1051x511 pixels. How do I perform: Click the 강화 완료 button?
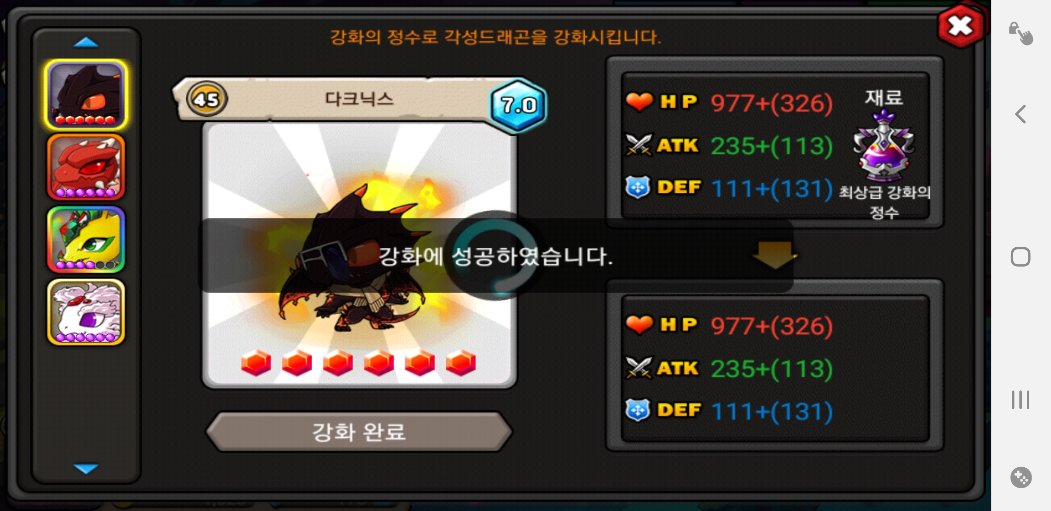[359, 432]
